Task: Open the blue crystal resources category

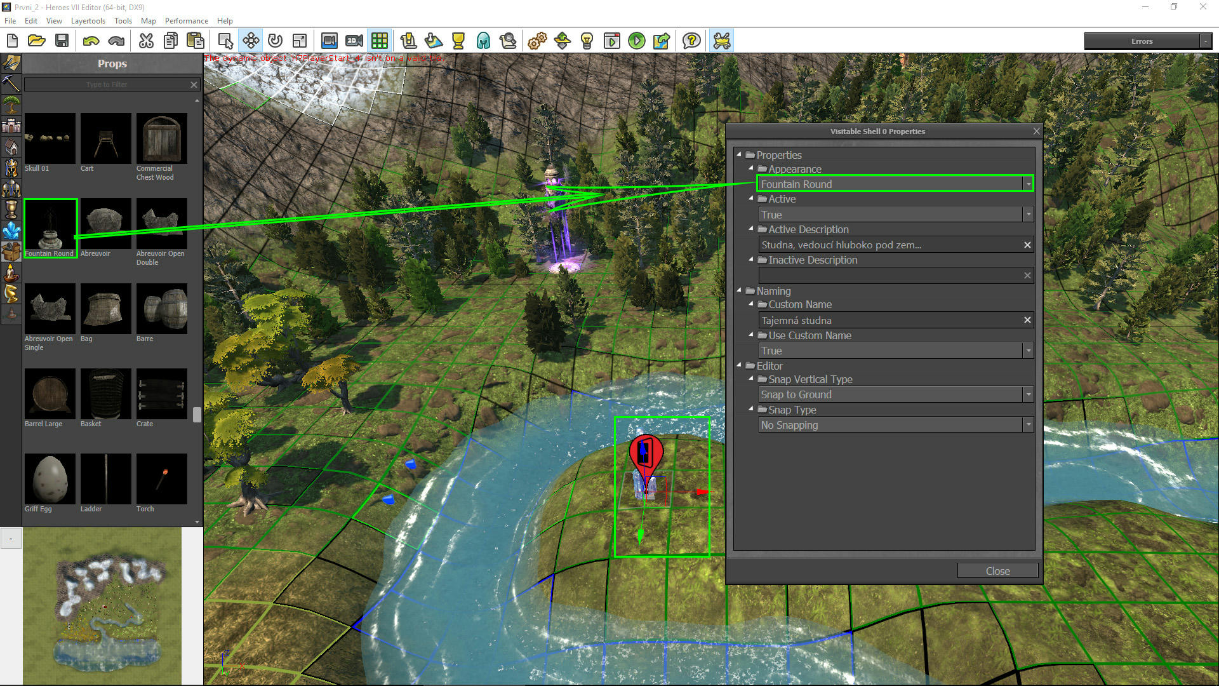Action: pyautogui.click(x=11, y=231)
